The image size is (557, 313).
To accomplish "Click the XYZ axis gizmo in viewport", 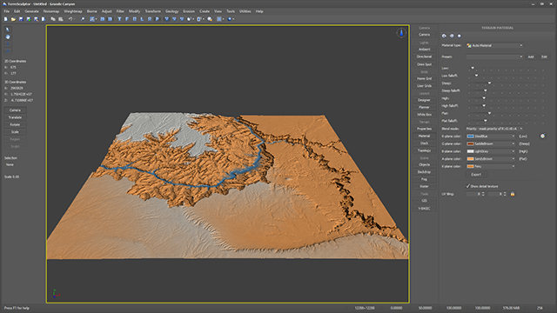I will point(56,294).
